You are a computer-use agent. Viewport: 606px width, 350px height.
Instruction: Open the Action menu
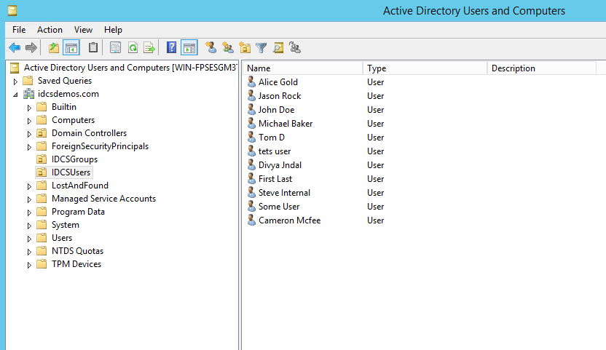(x=50, y=30)
